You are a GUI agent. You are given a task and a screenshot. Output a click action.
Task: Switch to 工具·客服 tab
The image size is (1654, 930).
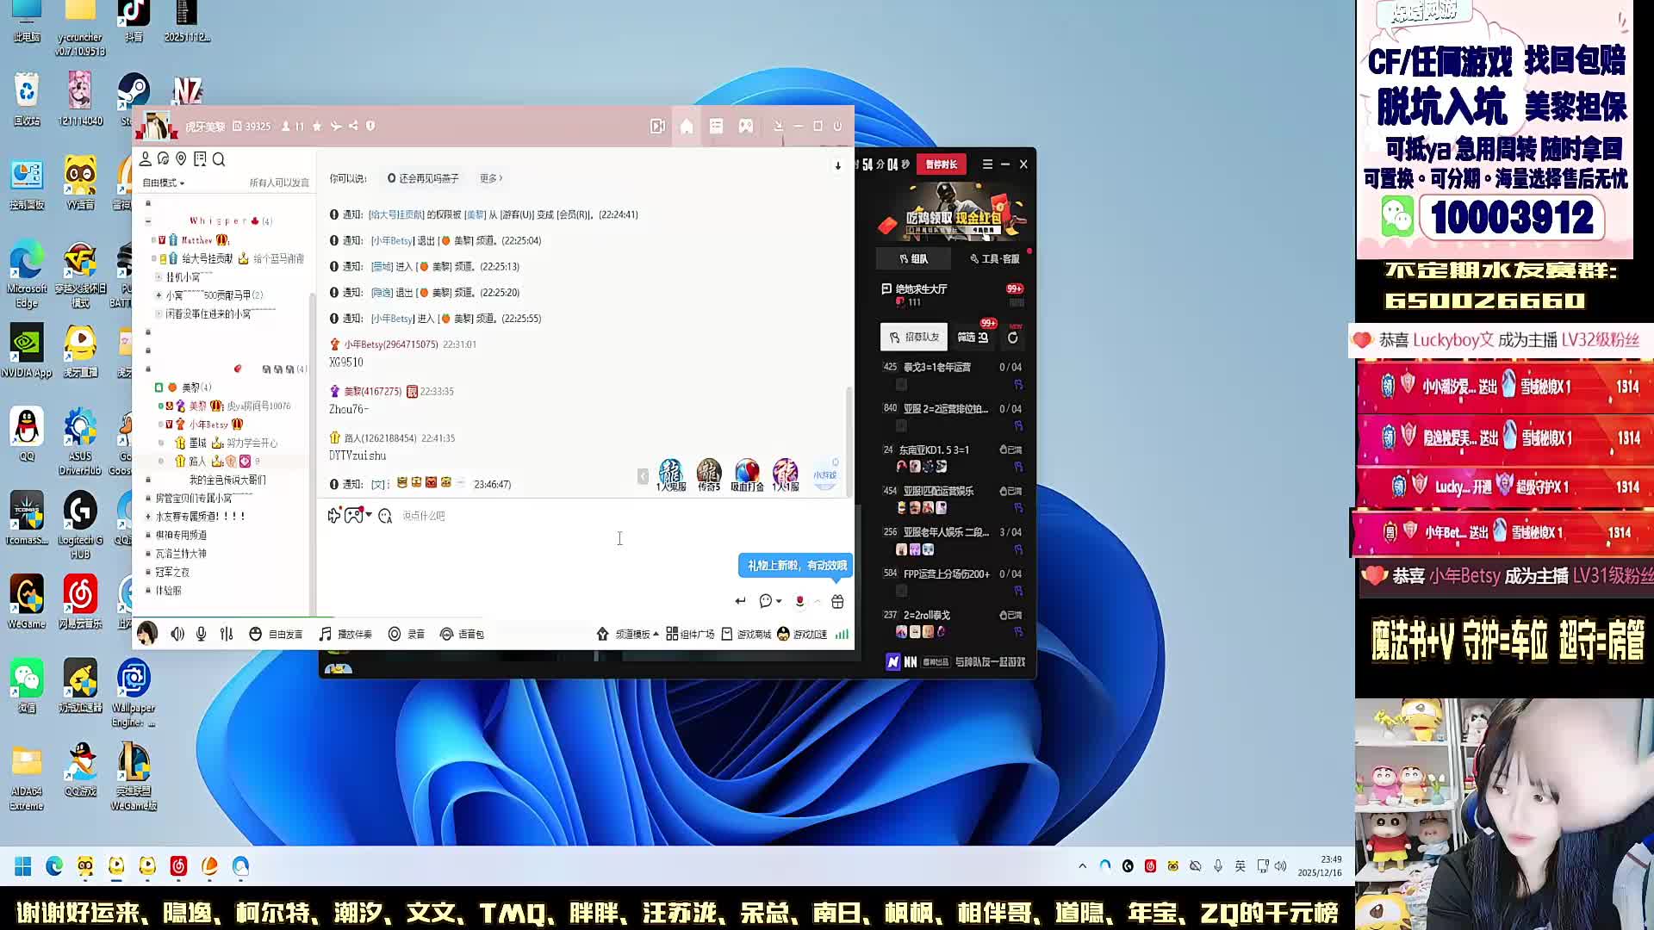click(x=994, y=258)
